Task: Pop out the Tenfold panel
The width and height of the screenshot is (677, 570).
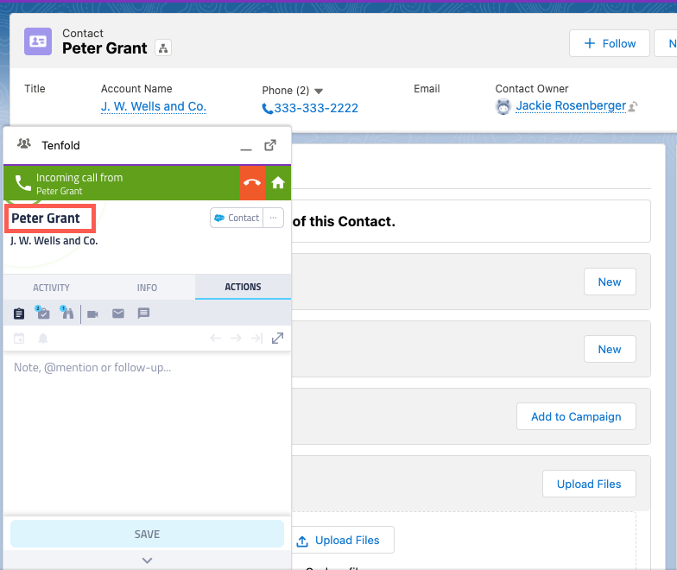Action: (269, 145)
